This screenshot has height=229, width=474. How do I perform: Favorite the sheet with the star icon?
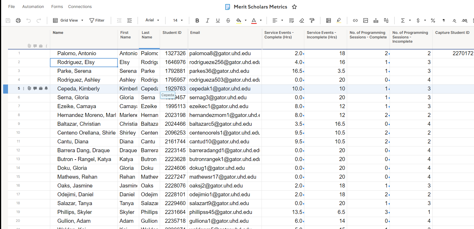coord(294,7)
